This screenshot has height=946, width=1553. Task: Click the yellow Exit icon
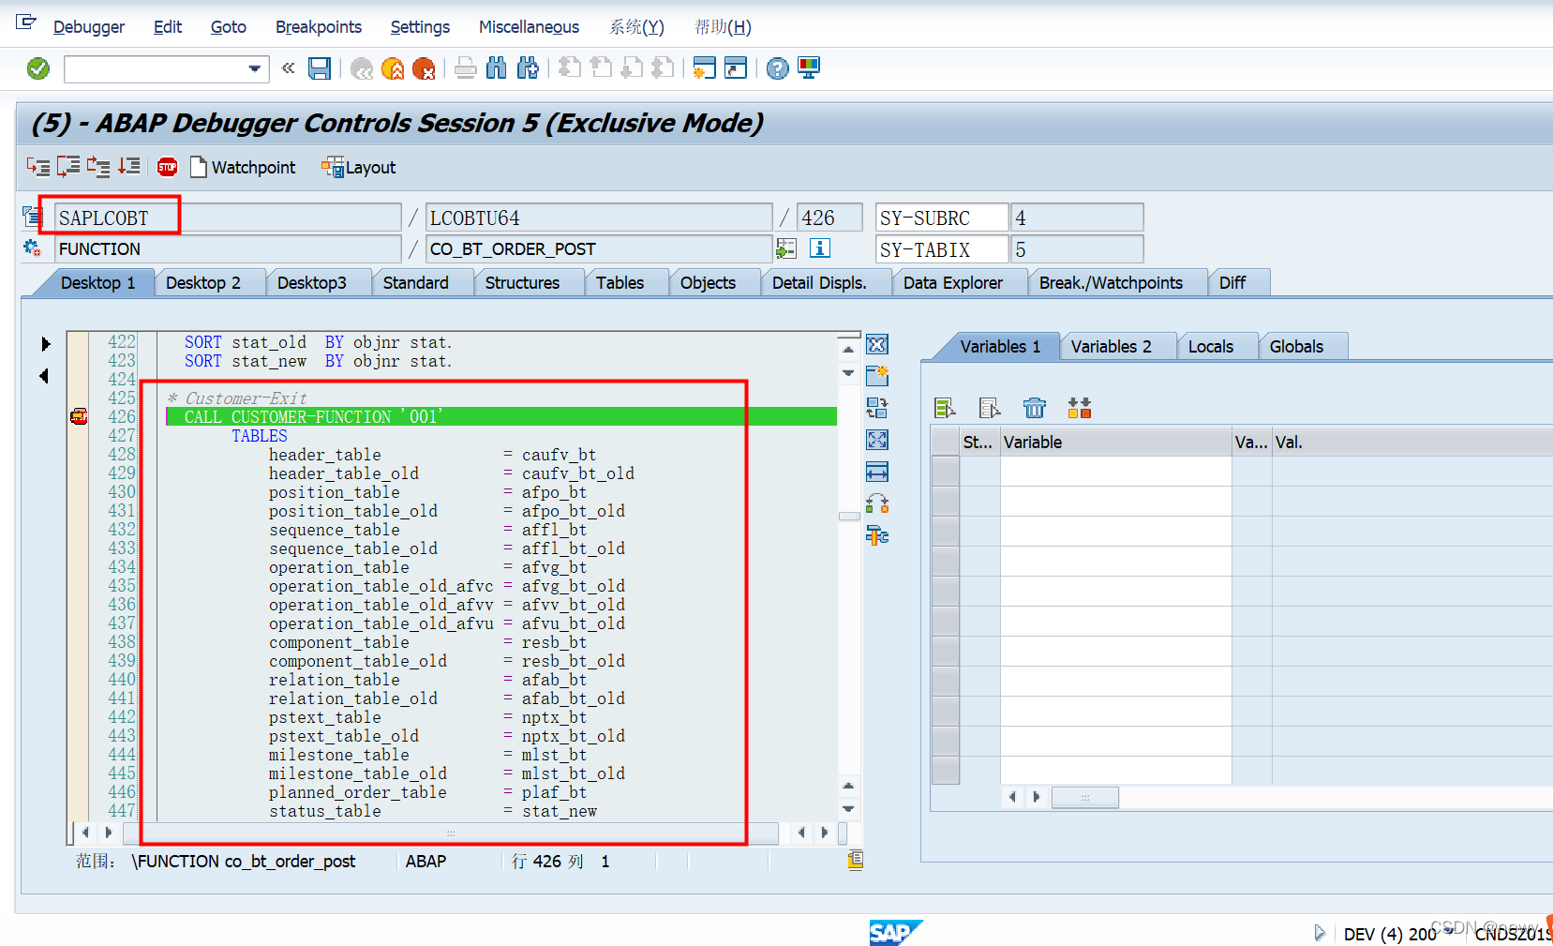point(393,68)
